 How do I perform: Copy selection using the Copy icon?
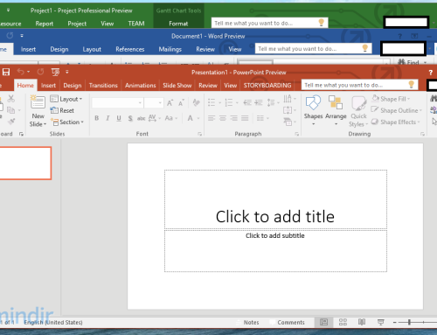11,110
